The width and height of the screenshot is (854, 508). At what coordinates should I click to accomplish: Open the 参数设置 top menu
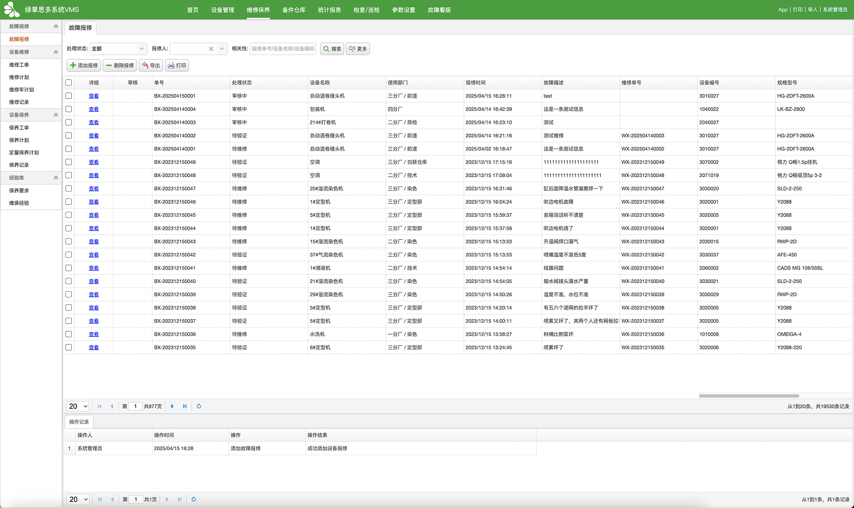[x=403, y=10]
